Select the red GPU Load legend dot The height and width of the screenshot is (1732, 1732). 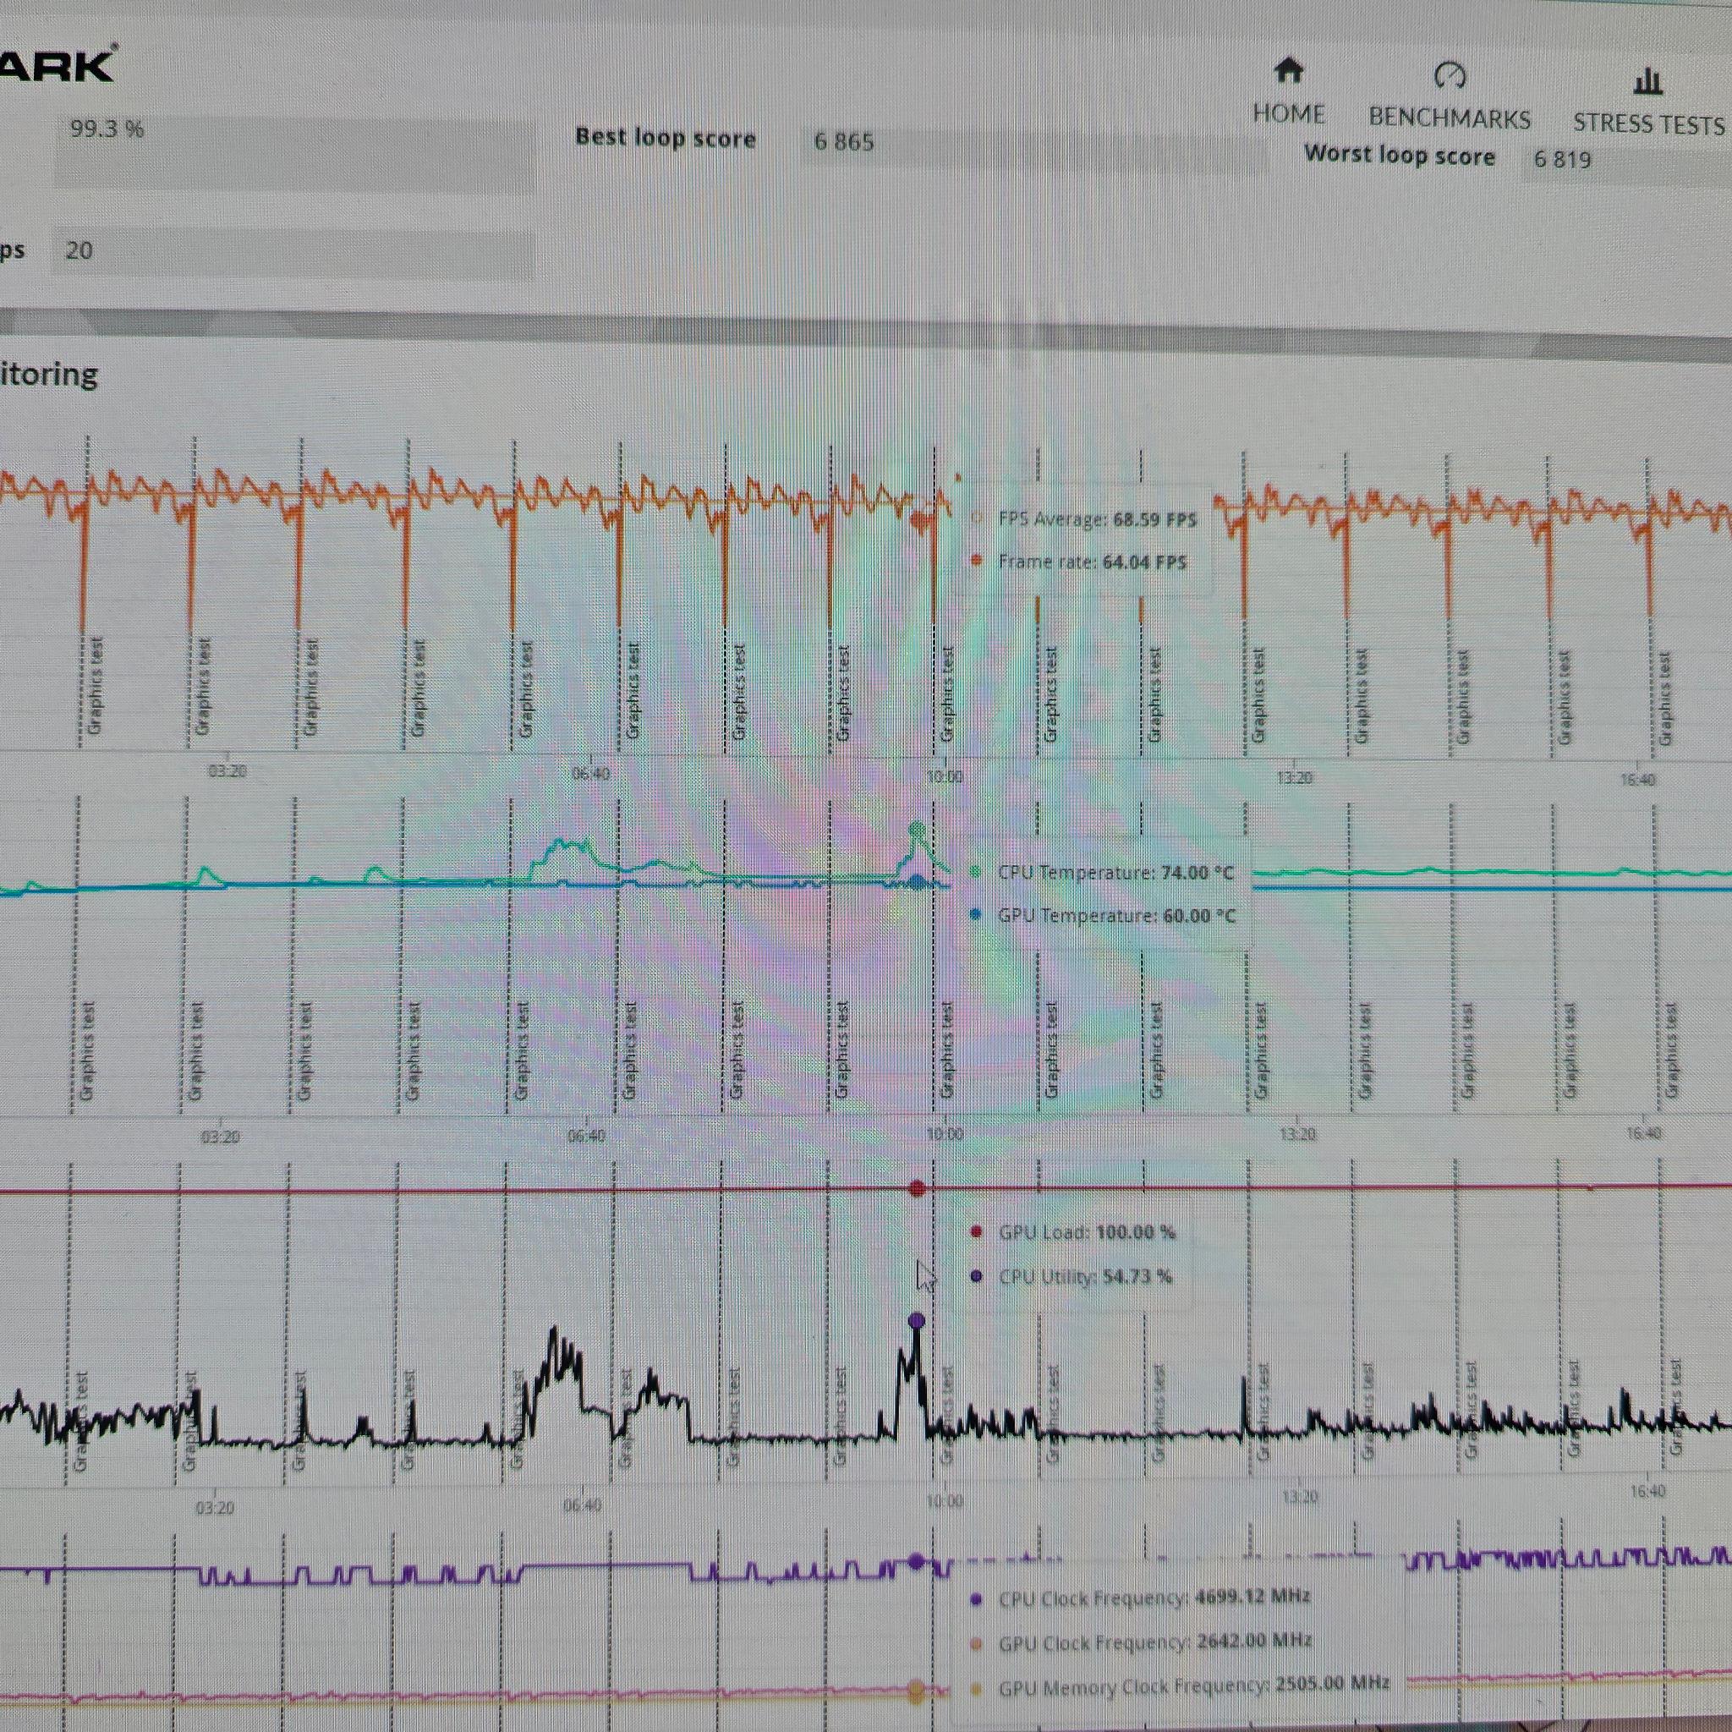976,1231
